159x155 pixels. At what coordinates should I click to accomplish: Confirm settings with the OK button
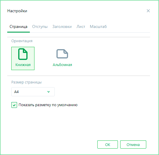[107, 145]
